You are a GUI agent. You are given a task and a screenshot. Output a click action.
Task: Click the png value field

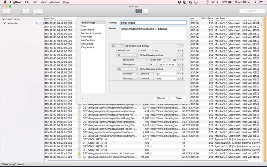166,78
